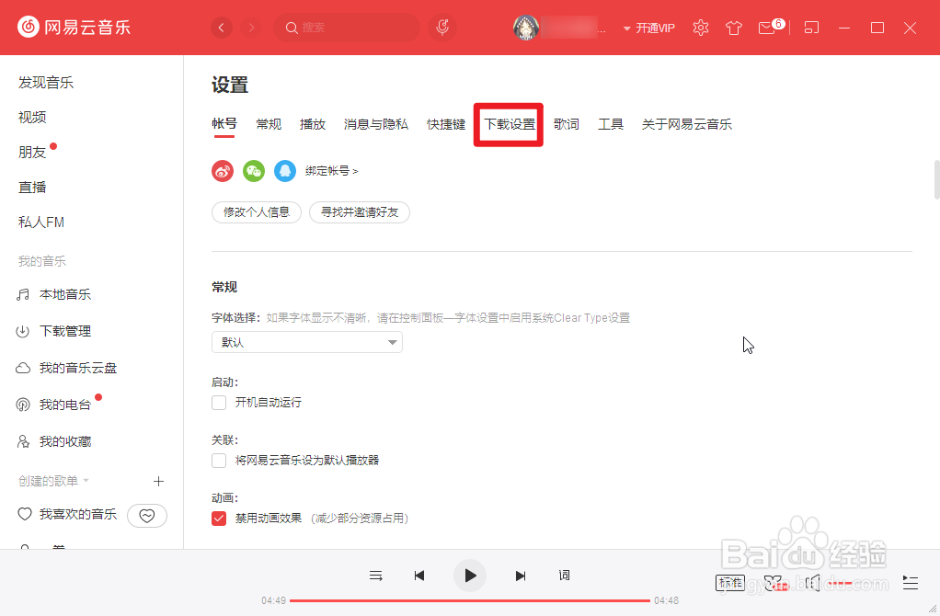Go forward with the right arrow button
The image size is (940, 616).
point(251,28)
